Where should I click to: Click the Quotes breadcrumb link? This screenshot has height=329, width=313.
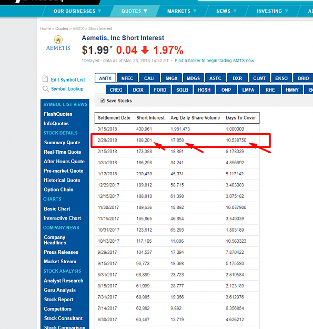62,28
